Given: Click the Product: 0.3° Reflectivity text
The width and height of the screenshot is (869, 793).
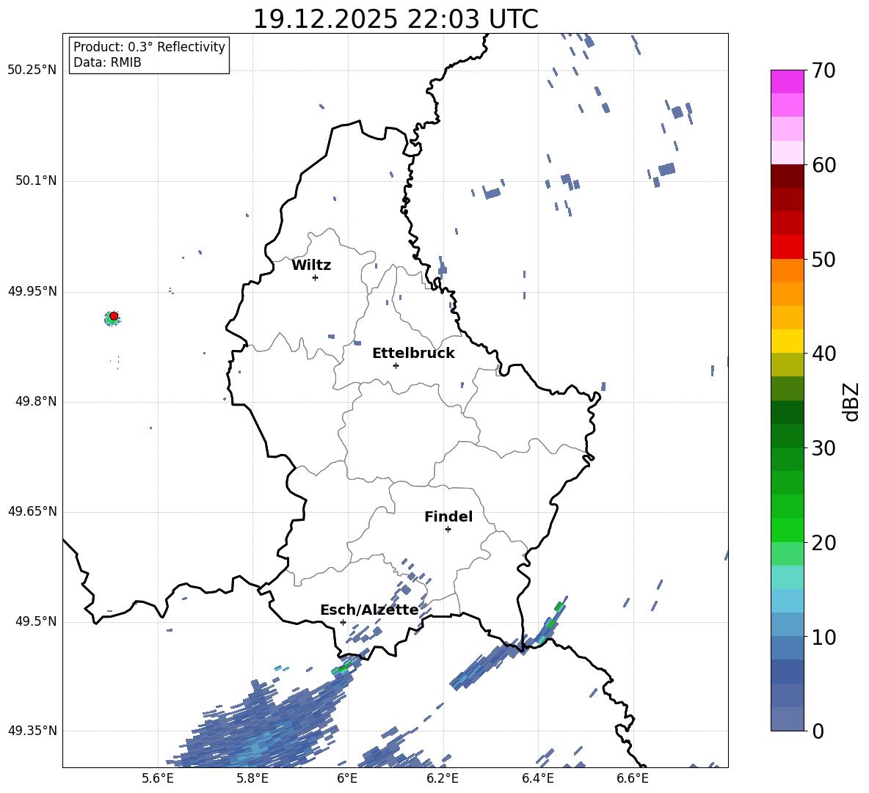Looking at the screenshot, I should tap(149, 47).
